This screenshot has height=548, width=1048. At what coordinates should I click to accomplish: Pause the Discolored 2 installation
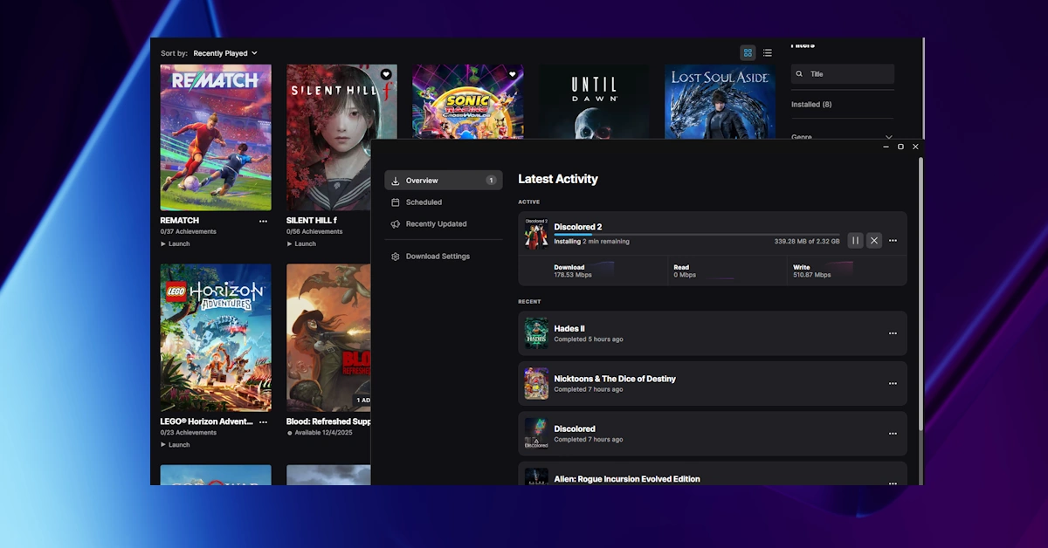pyautogui.click(x=855, y=240)
